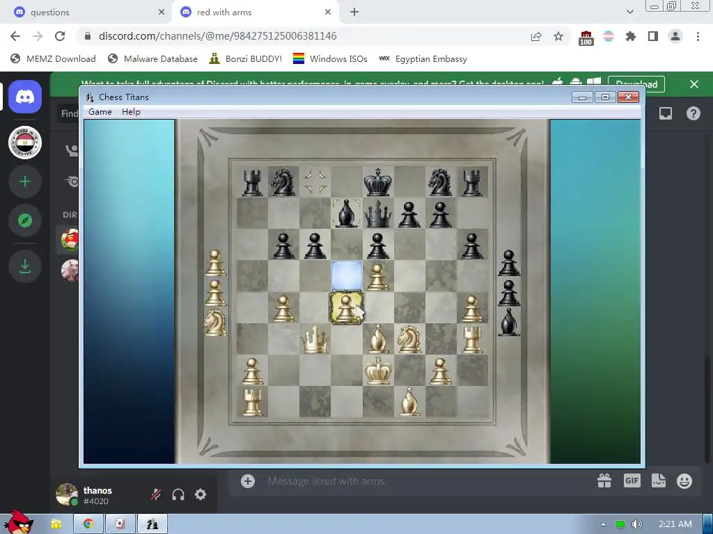Open Discord home direct messages
This screenshot has height=534, width=713.
(25, 97)
